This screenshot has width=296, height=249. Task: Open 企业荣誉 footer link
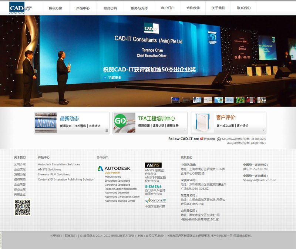[20, 184]
